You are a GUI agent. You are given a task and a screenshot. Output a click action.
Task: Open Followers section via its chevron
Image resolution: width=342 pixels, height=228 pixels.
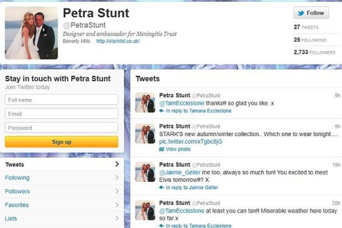[117, 191]
